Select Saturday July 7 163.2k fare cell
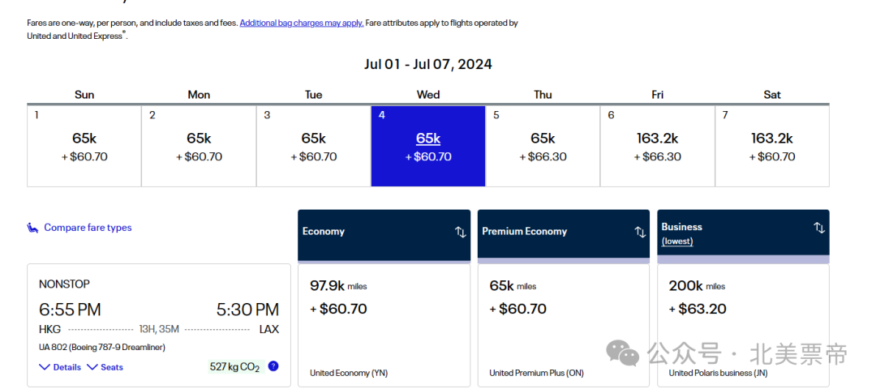Image resolution: width=876 pixels, height=389 pixels. pyautogui.click(x=772, y=146)
